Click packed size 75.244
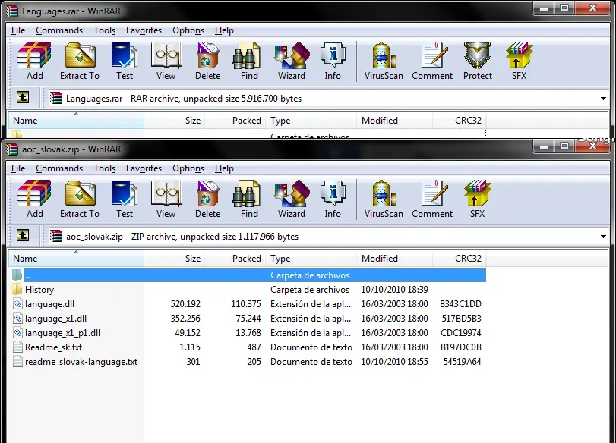 pos(248,319)
